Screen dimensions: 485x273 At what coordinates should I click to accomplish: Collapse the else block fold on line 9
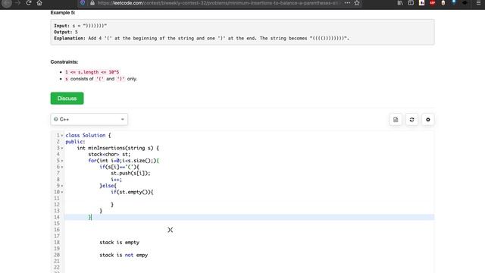62,186
